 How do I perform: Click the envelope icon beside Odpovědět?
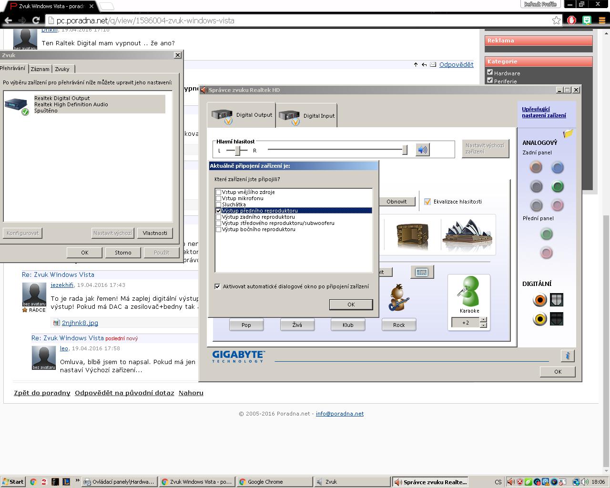click(433, 64)
